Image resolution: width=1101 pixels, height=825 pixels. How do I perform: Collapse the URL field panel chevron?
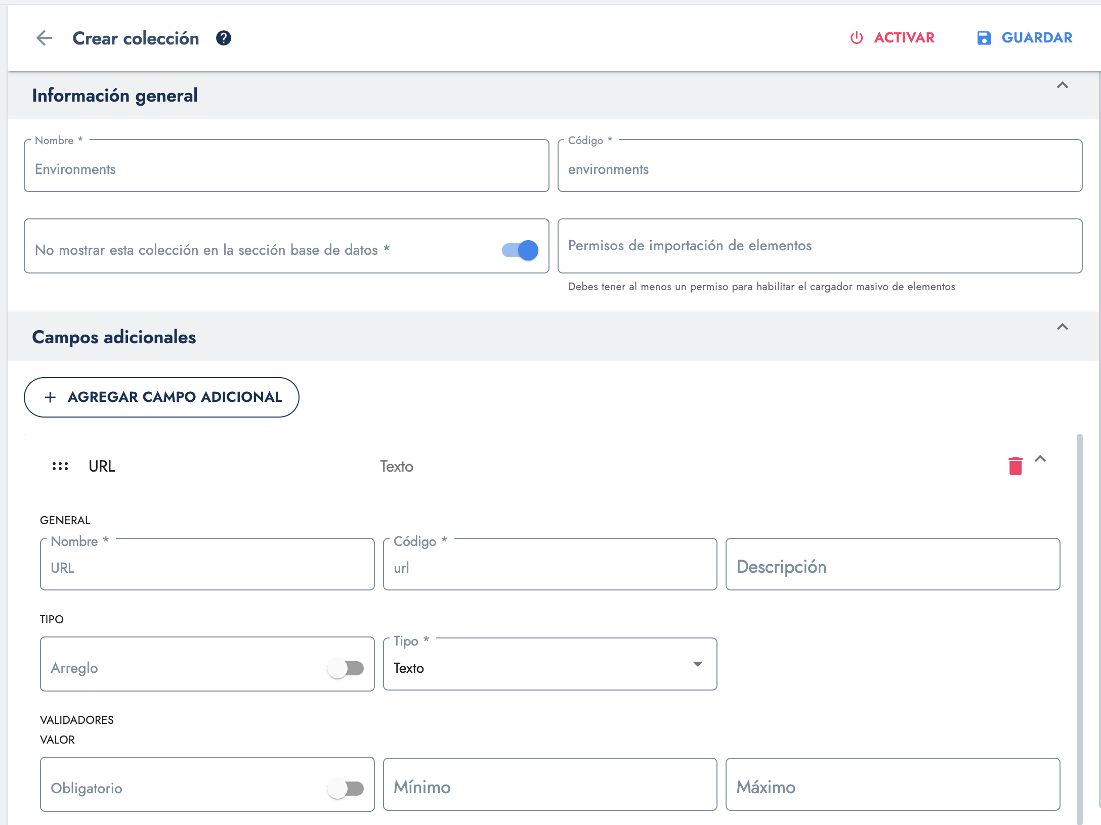click(1040, 459)
